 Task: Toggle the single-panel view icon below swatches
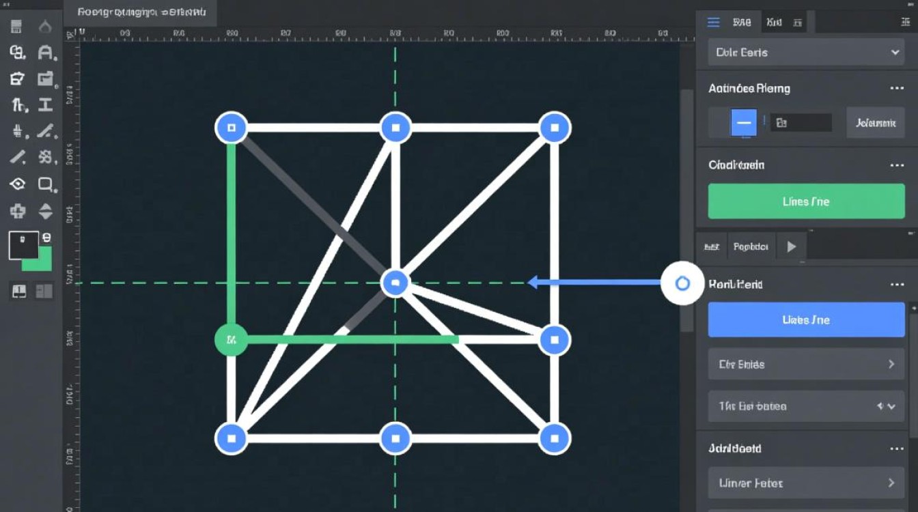pyautogui.click(x=19, y=291)
